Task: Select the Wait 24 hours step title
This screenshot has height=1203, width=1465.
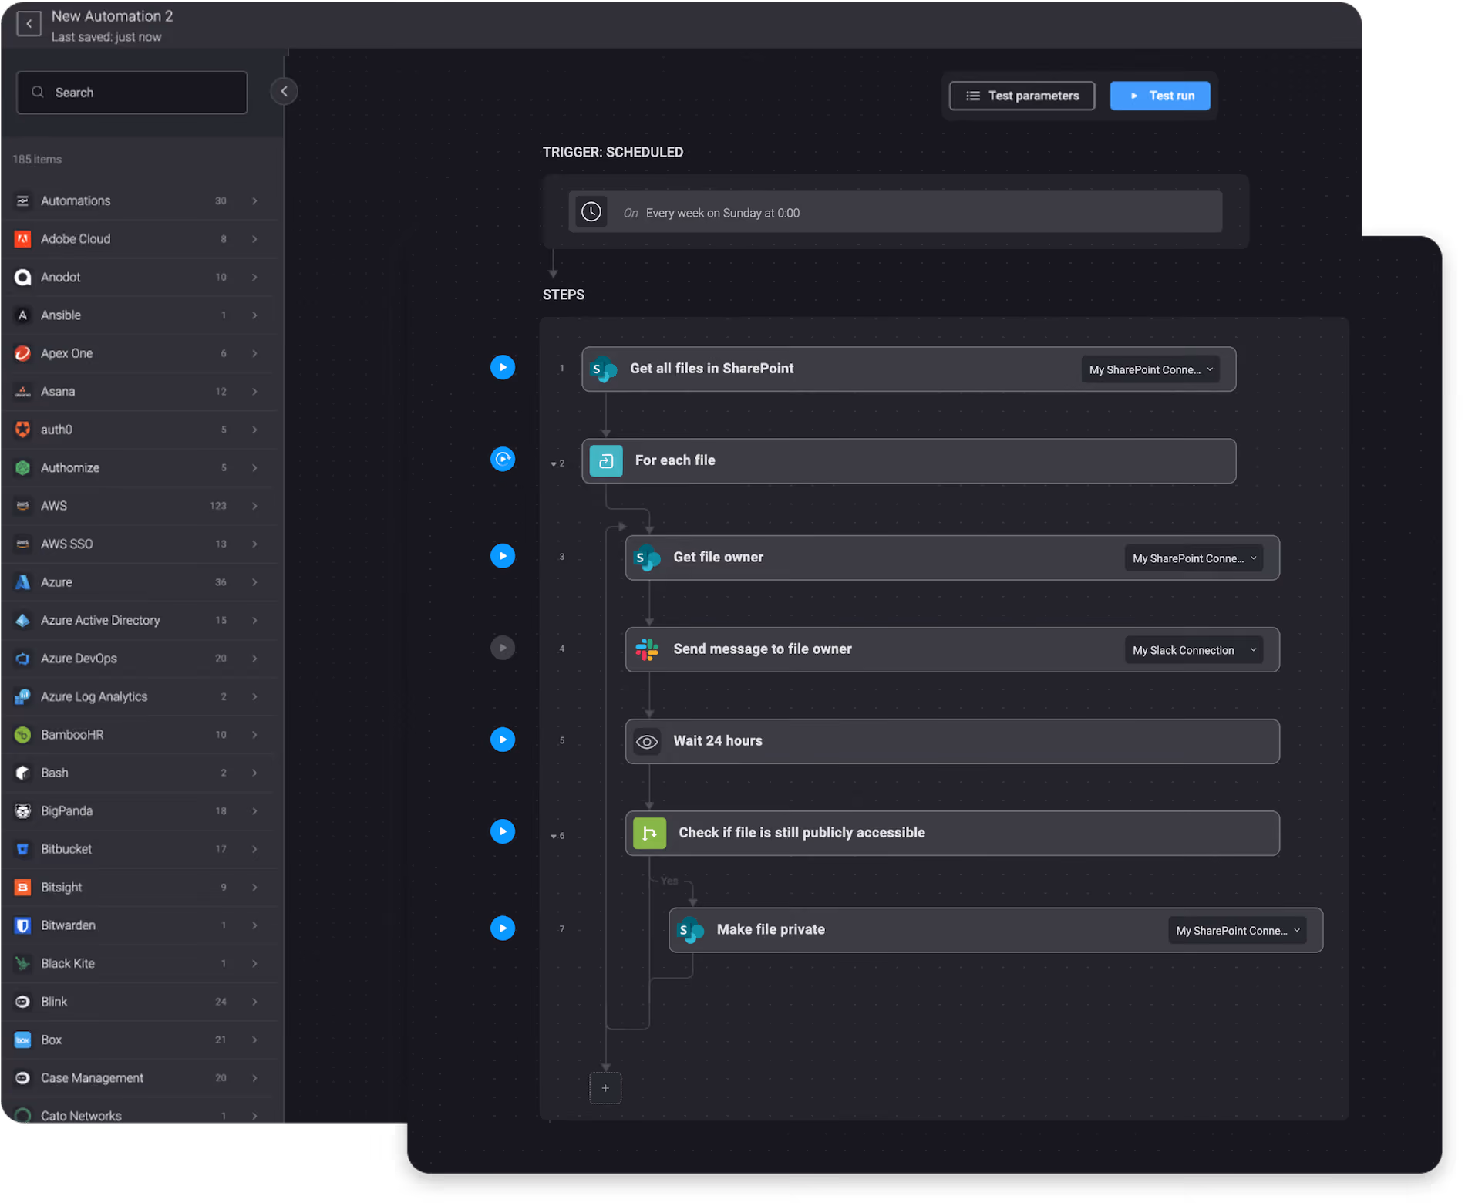Action: (x=718, y=741)
